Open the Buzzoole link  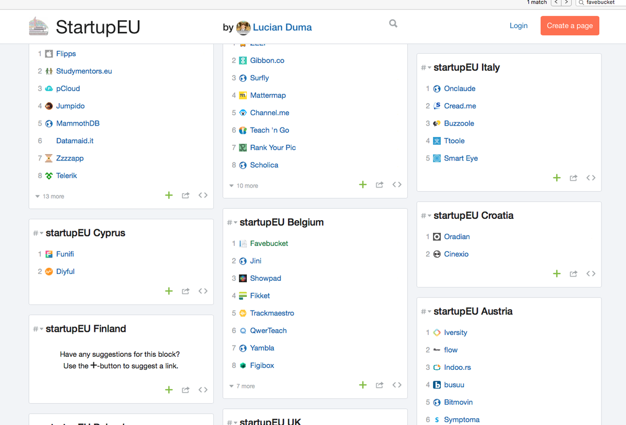pos(459,123)
